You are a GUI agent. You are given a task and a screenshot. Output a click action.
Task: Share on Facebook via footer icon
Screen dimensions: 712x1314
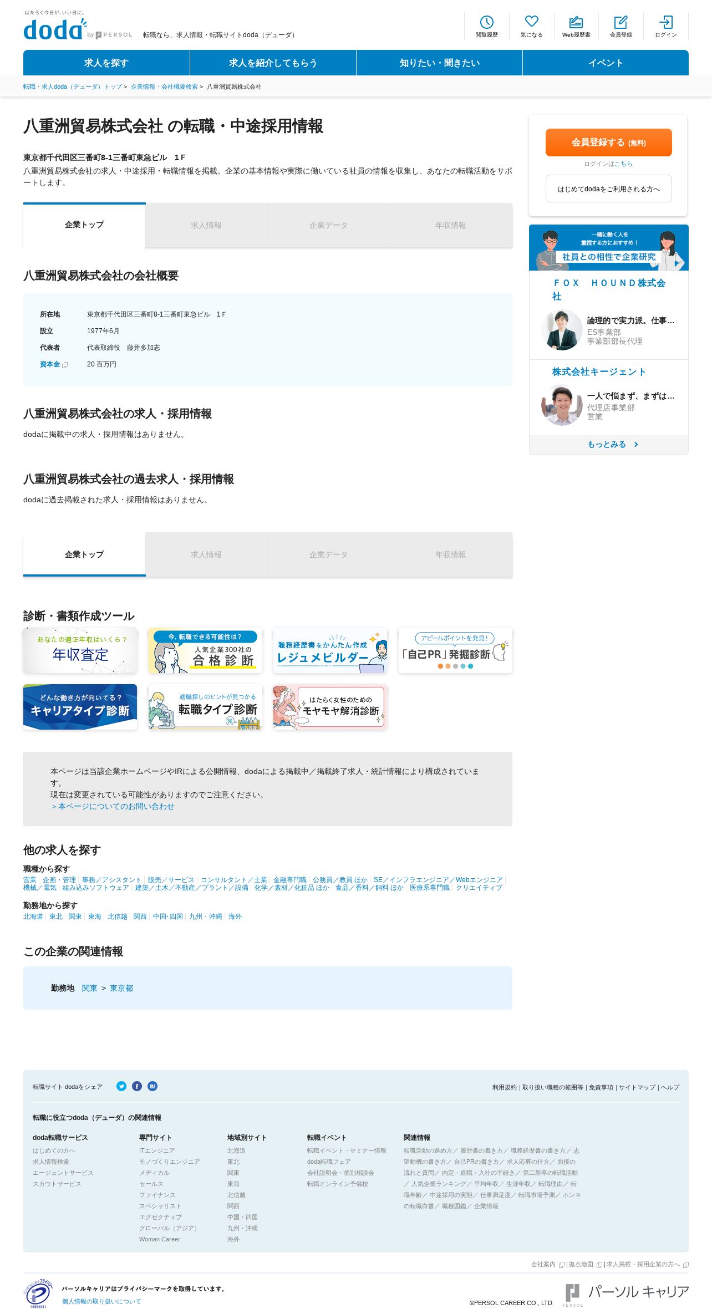tap(137, 1086)
